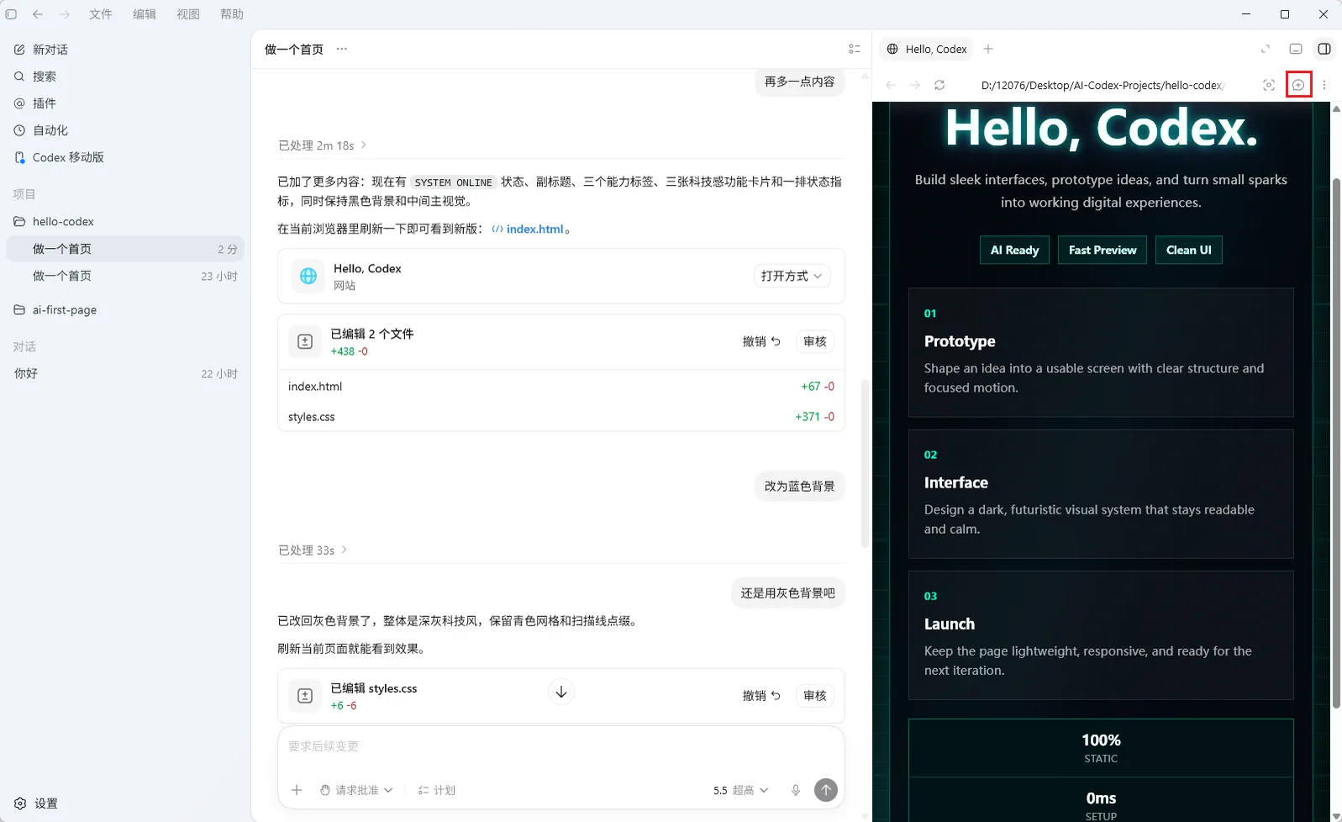Open the 做一个首页 chat from 2 分 ago

(125, 249)
